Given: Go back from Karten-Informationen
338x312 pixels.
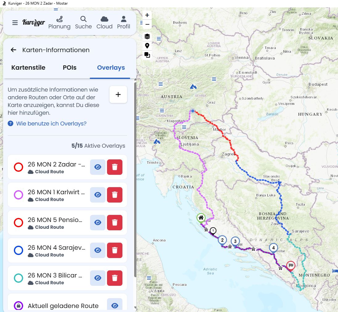Looking at the screenshot, I should coord(13,50).
